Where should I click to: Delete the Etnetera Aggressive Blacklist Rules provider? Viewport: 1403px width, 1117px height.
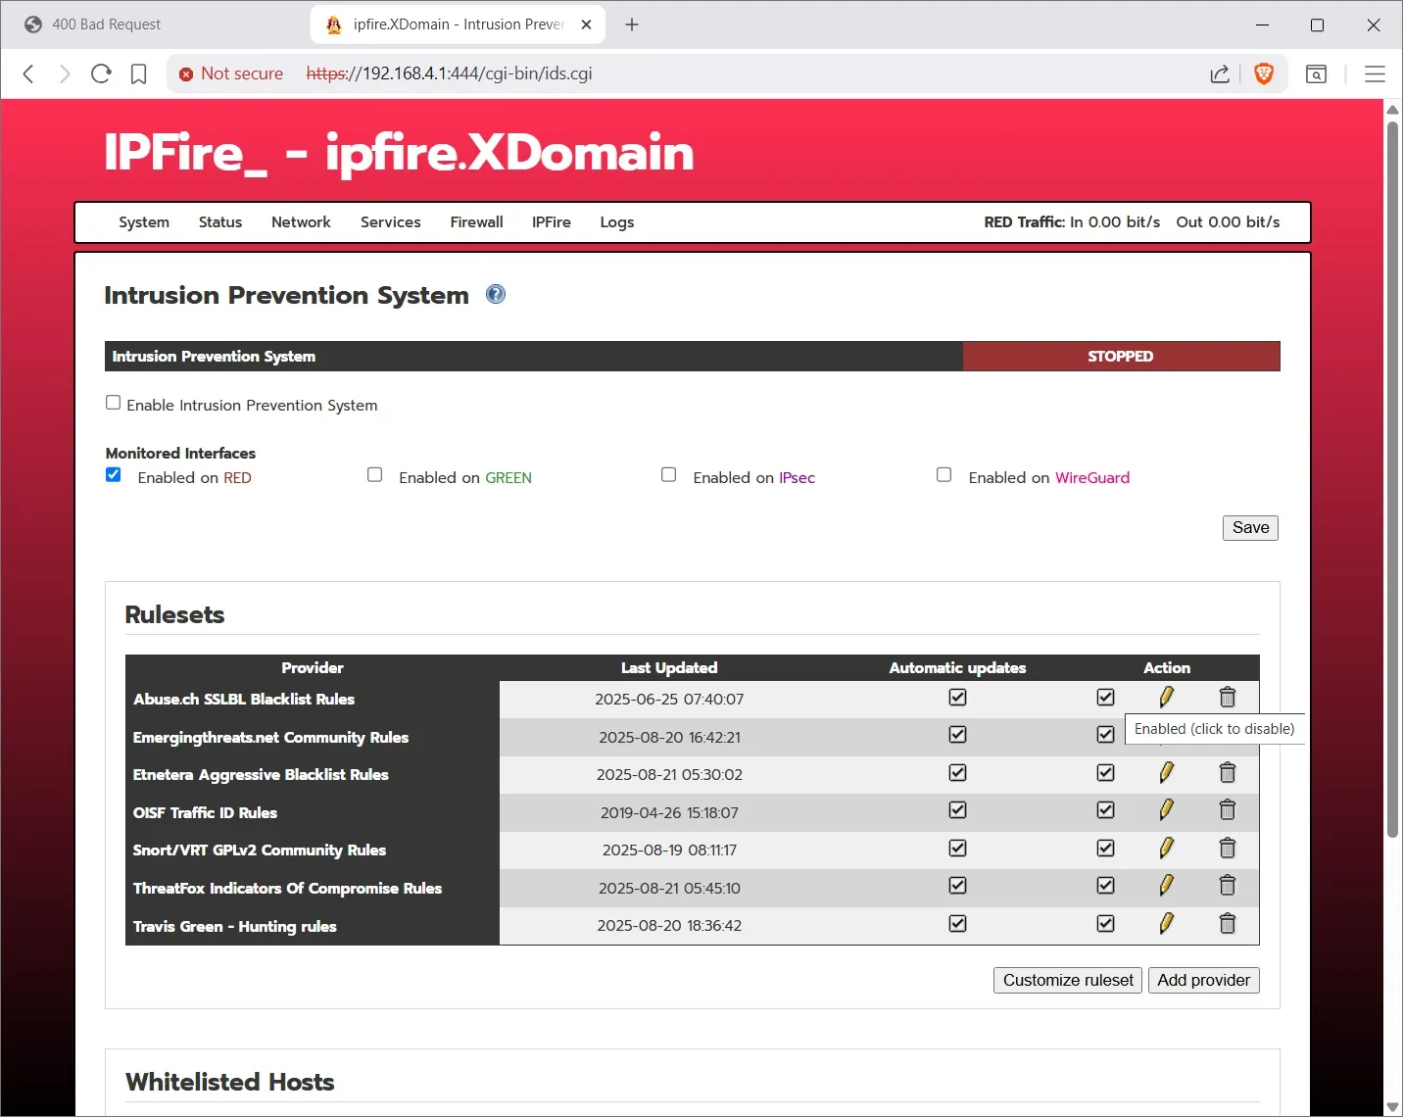click(1227, 773)
